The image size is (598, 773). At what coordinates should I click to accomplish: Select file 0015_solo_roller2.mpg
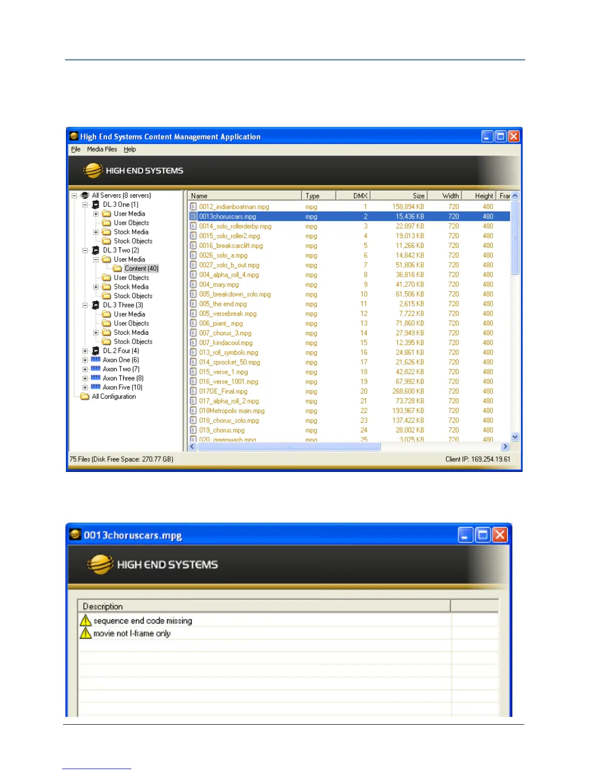click(x=229, y=236)
